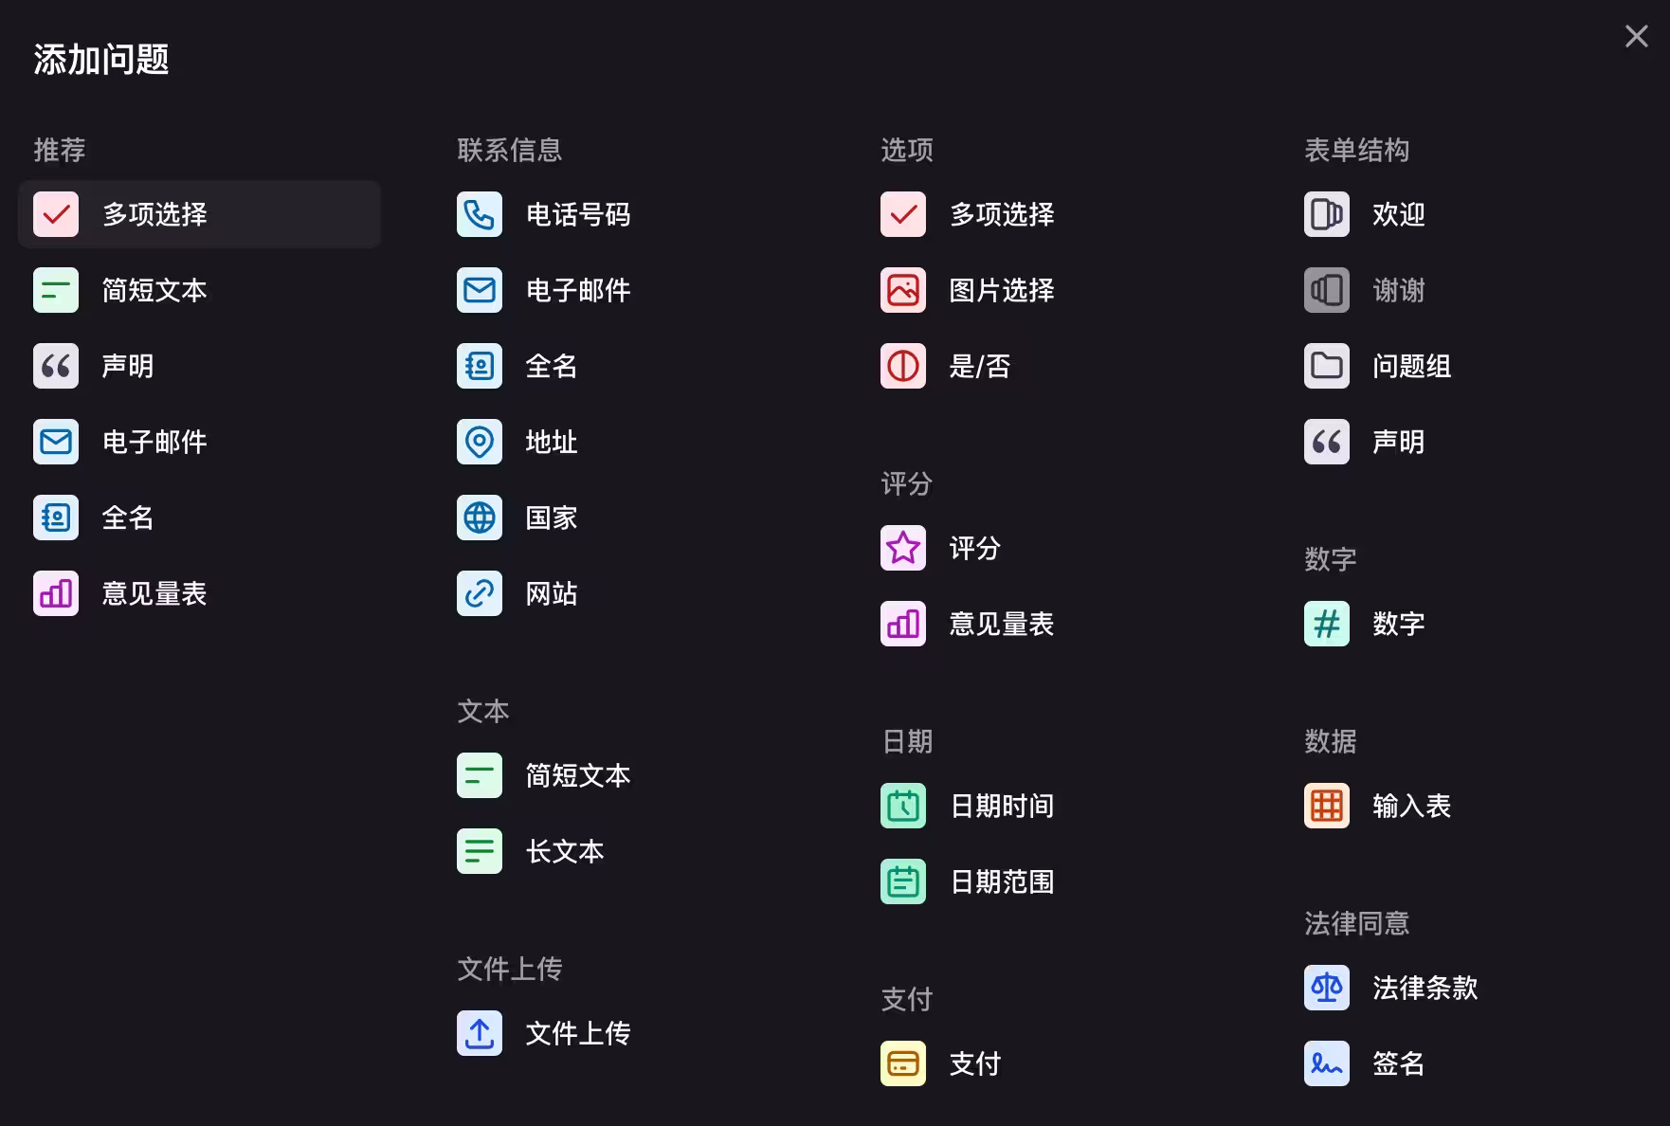
Task: Click 简短文本 icon under 推荐
Action: [x=56, y=290]
